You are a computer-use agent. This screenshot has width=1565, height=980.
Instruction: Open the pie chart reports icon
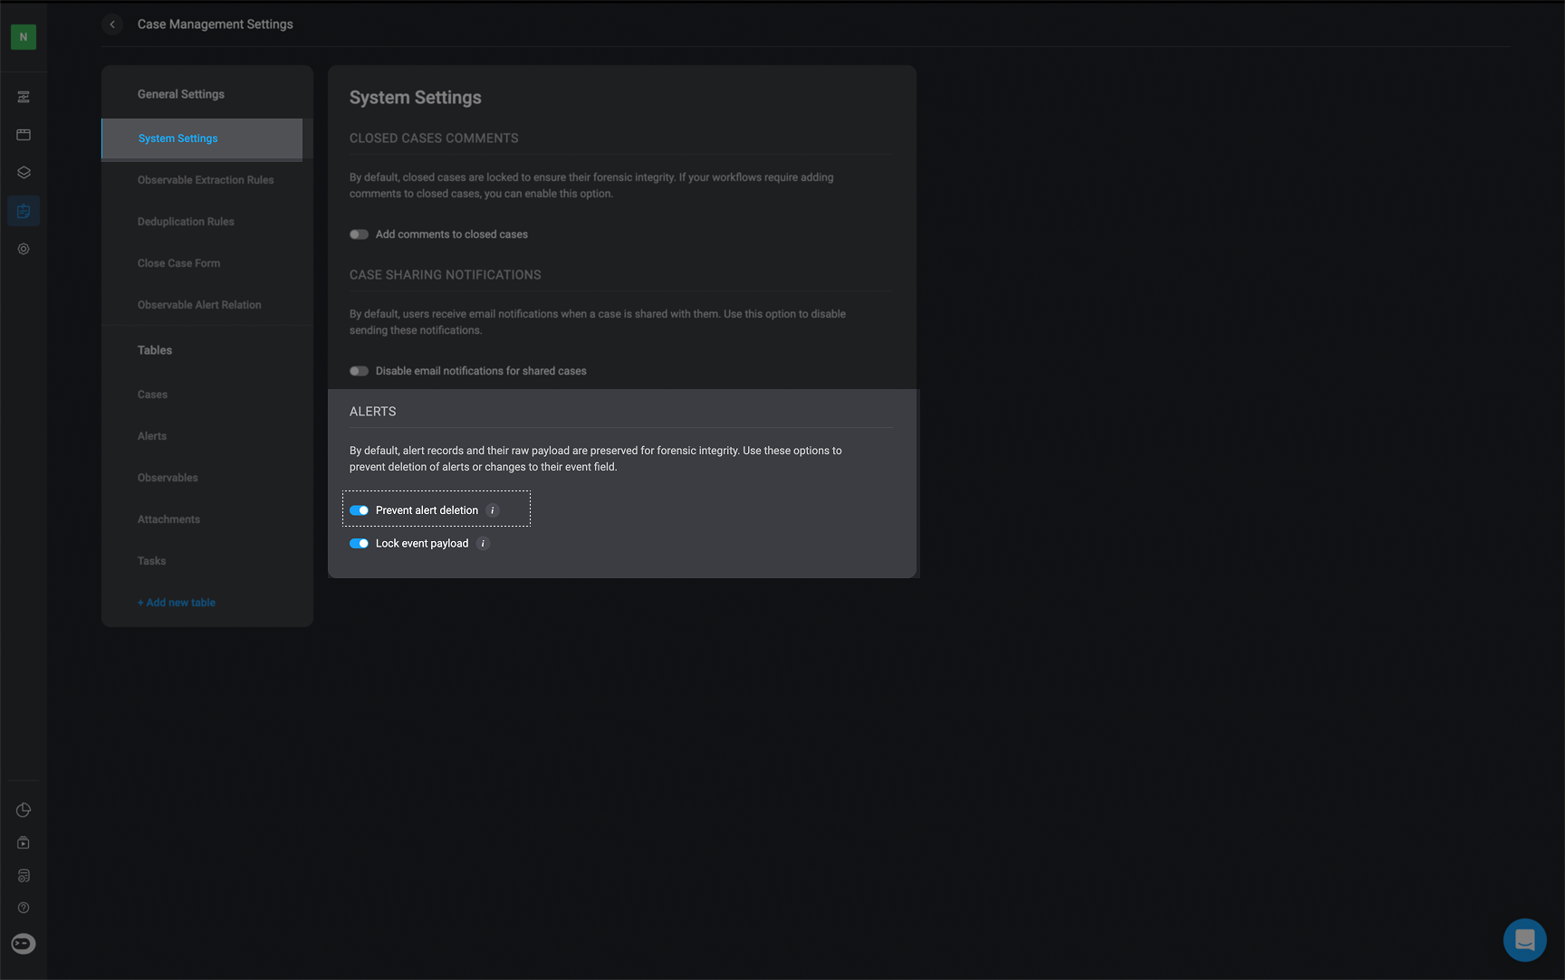pyautogui.click(x=24, y=810)
